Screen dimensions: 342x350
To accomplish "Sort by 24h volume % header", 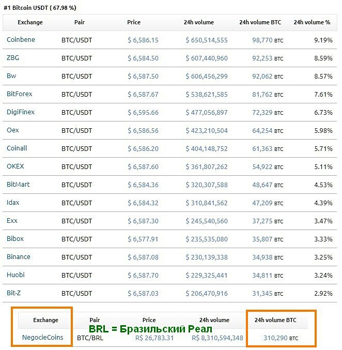I will (312, 22).
